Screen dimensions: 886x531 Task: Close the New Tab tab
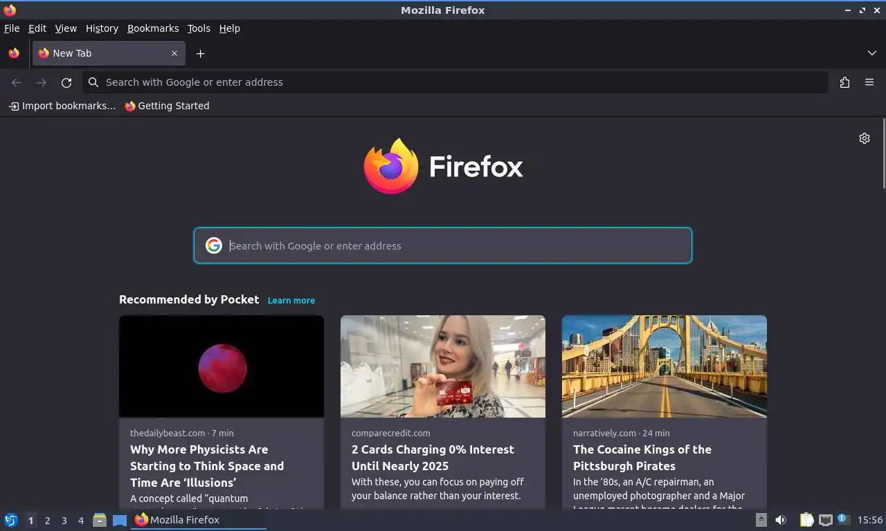[174, 53]
